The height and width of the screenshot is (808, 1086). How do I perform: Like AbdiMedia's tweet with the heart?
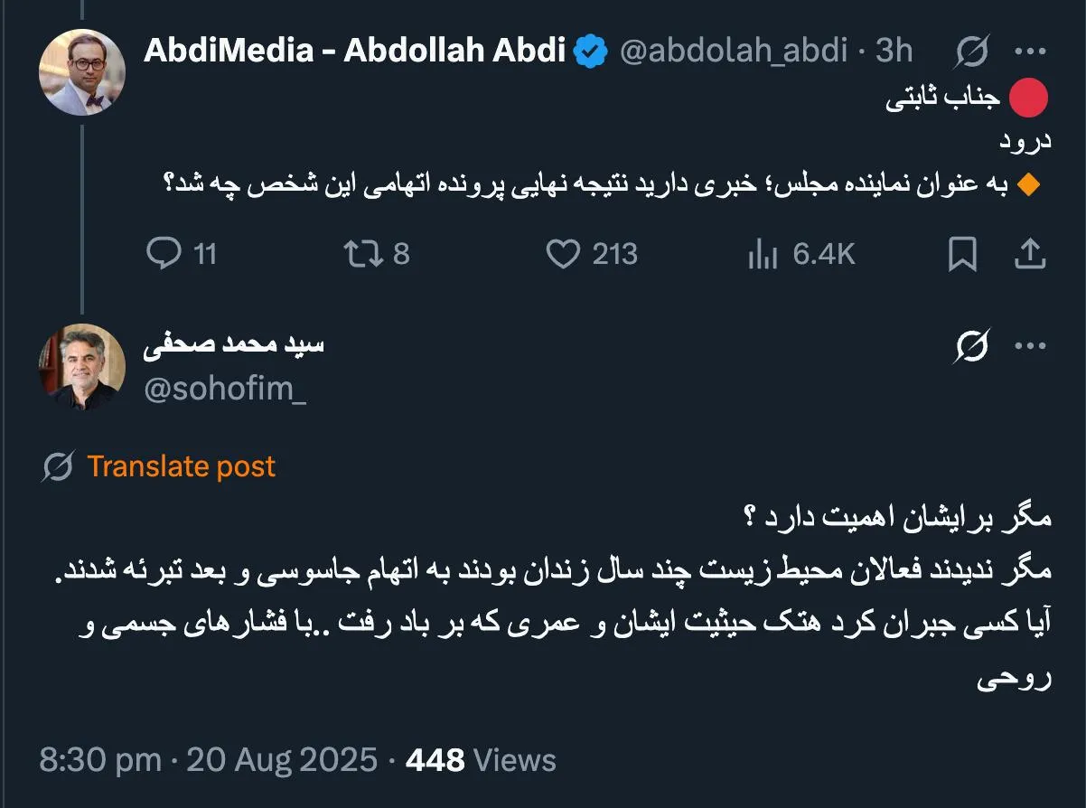(x=563, y=254)
